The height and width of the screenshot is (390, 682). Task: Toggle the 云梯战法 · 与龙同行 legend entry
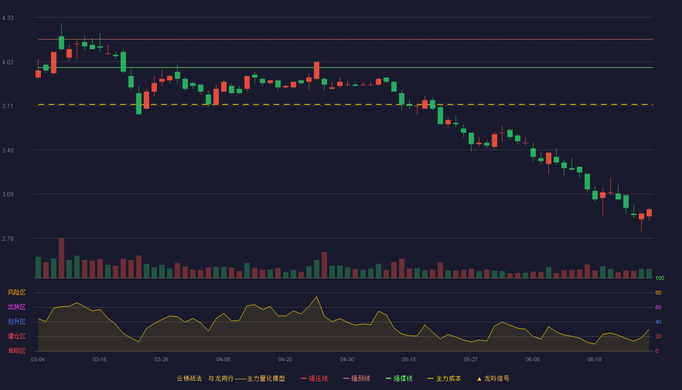click(231, 378)
